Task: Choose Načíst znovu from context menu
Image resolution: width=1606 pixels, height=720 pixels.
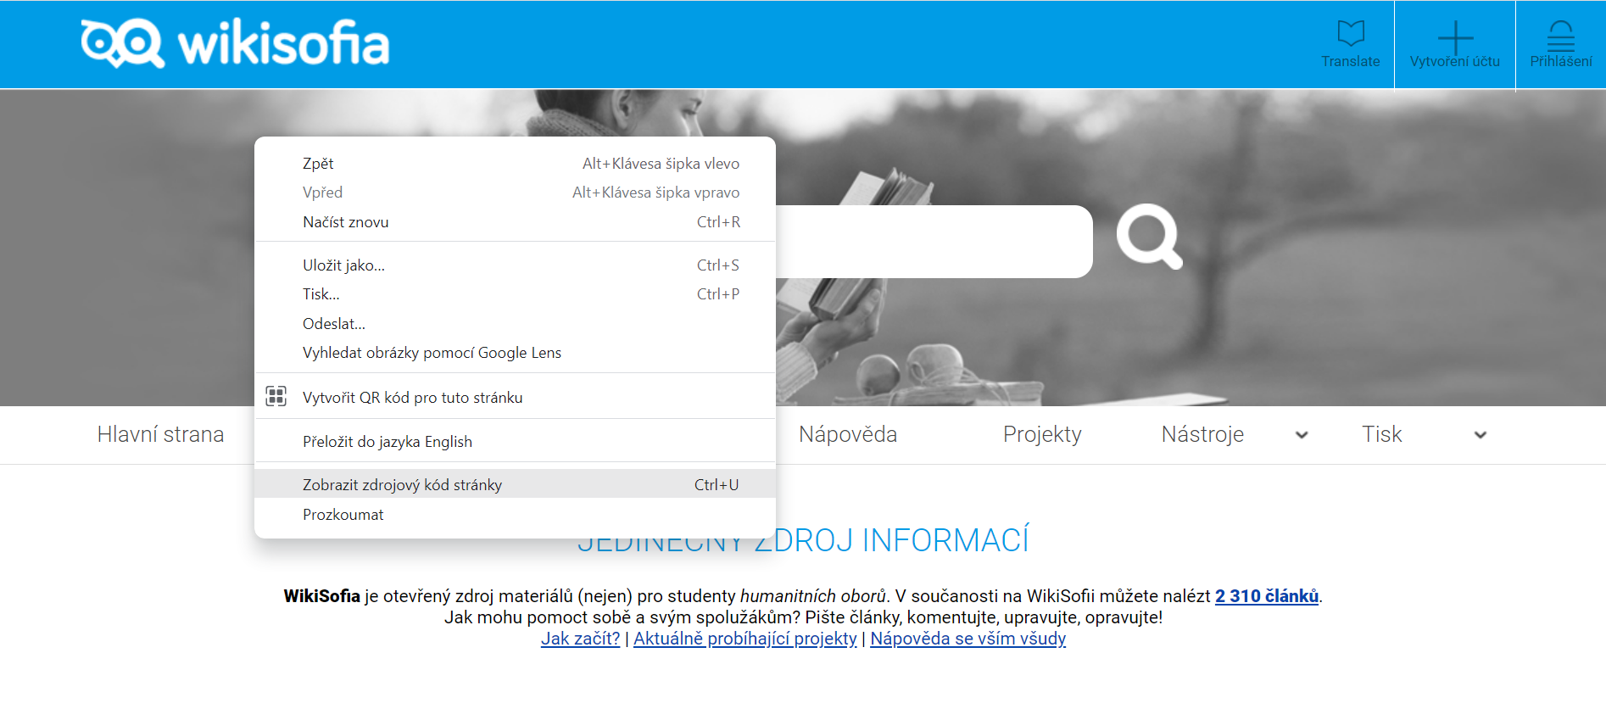Action: coord(345,222)
